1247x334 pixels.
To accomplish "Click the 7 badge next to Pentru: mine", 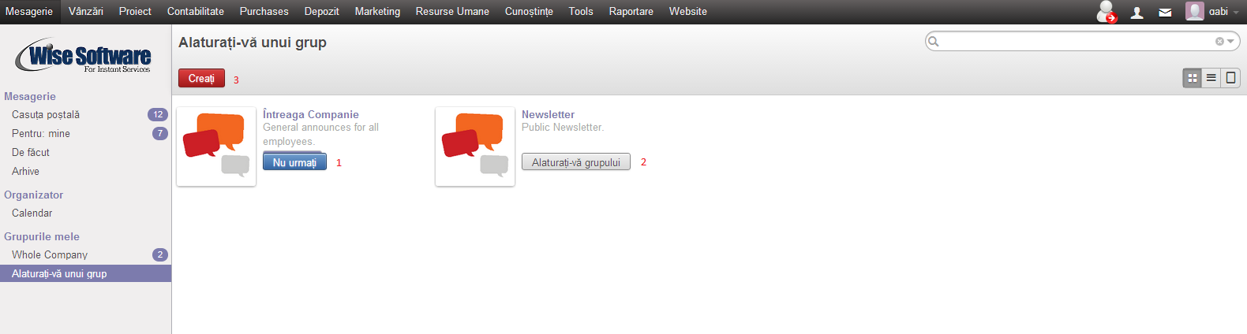I will (x=160, y=133).
